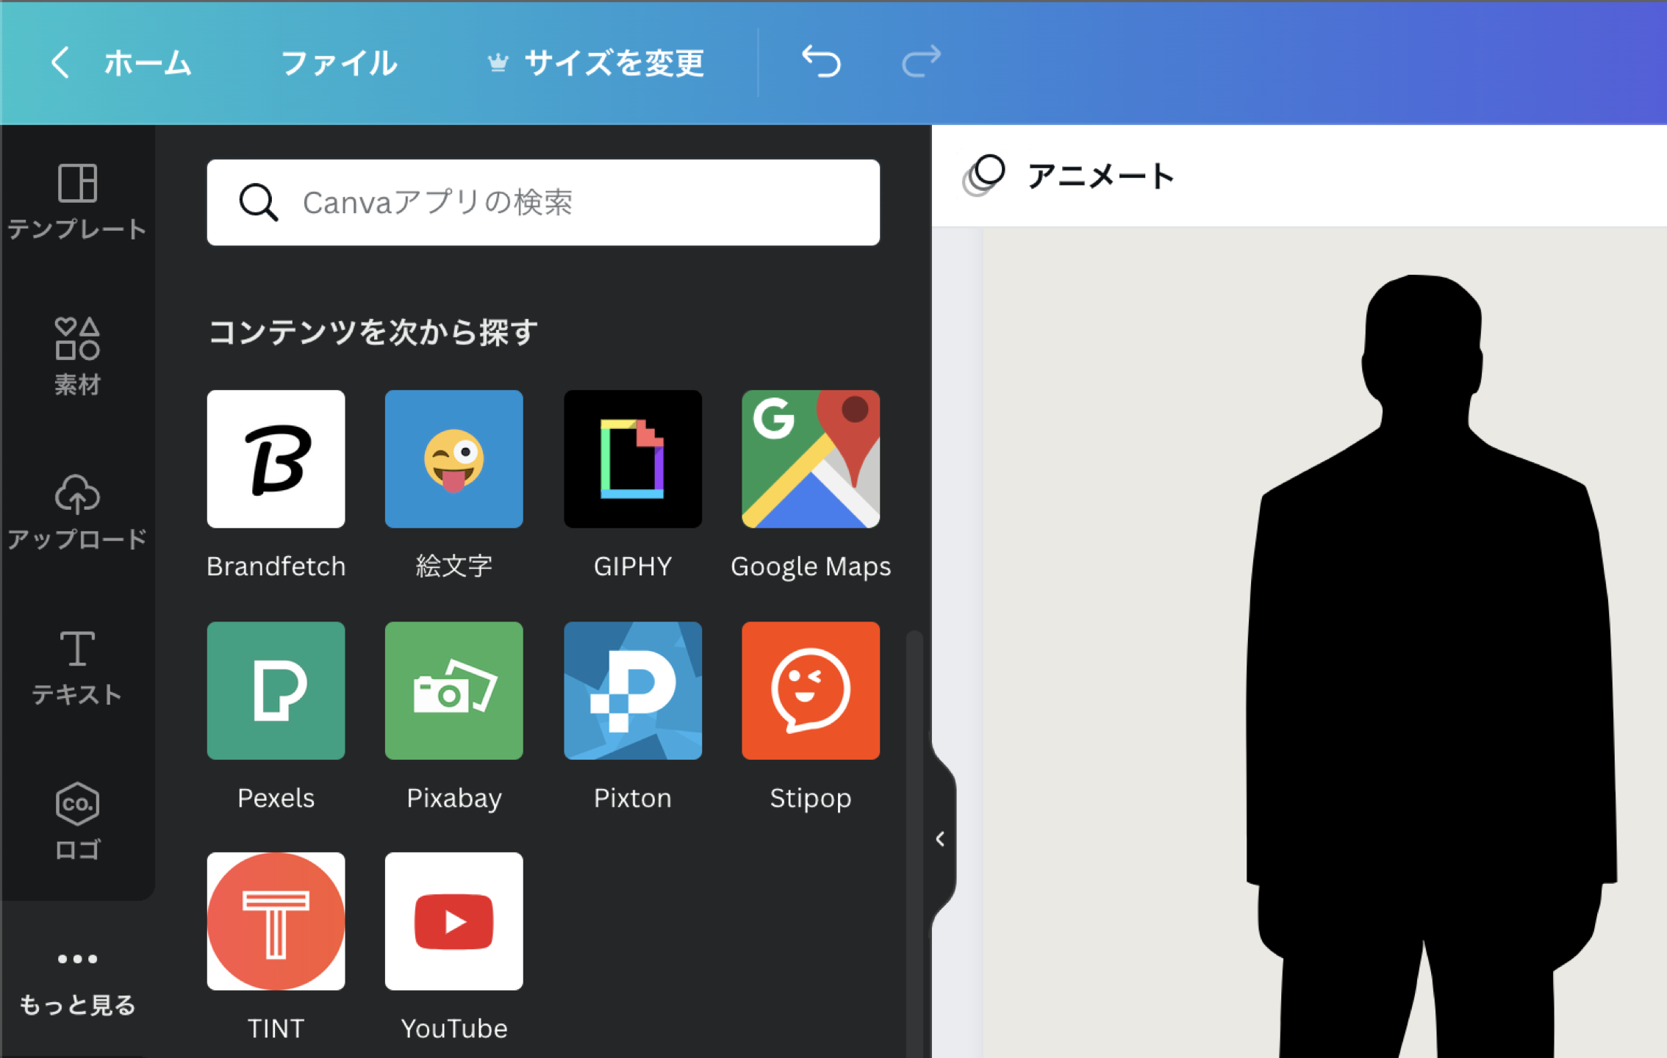Image resolution: width=1667 pixels, height=1058 pixels.
Task: Collapse the side panel with the arrow
Action: click(x=940, y=839)
